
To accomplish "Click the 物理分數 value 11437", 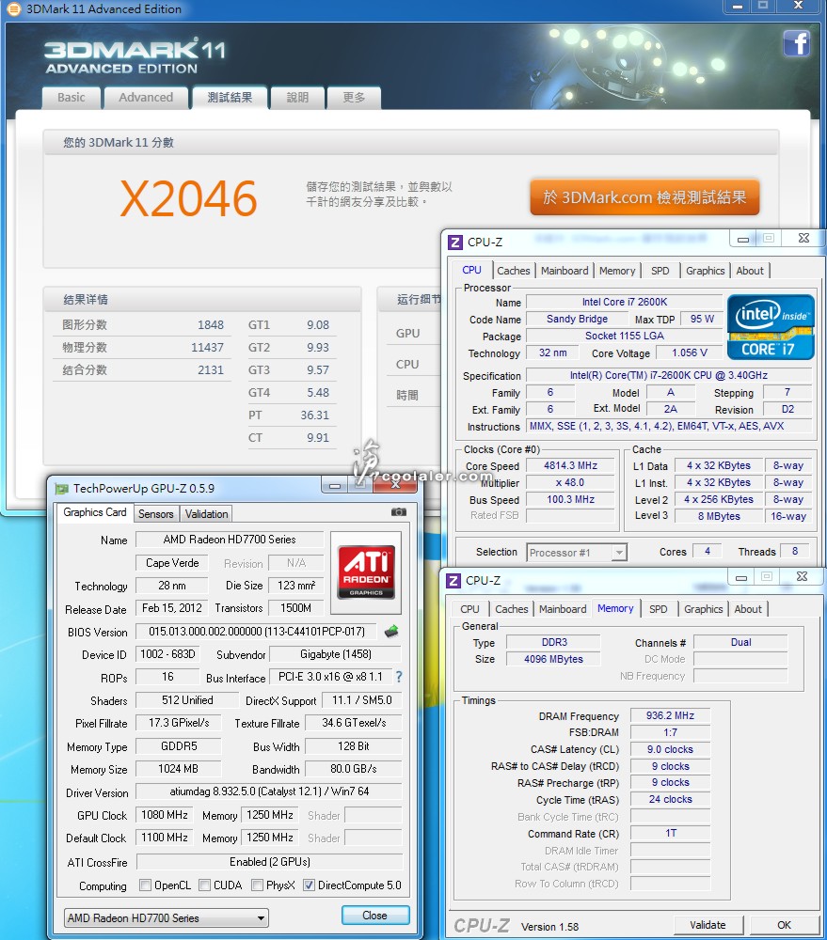I will pos(207,348).
